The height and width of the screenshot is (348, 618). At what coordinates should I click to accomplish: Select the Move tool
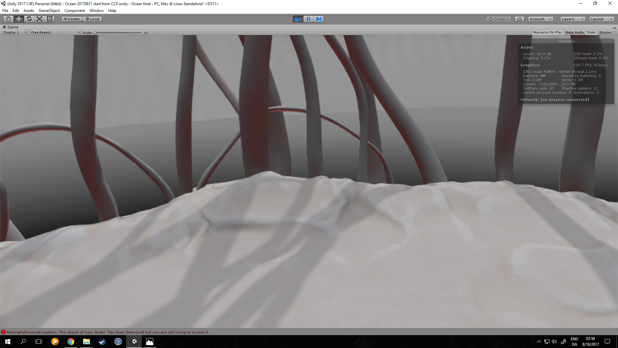coord(18,19)
